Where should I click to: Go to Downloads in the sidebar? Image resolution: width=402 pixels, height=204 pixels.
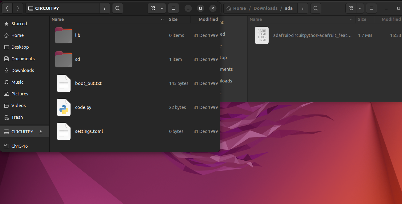[22, 70]
